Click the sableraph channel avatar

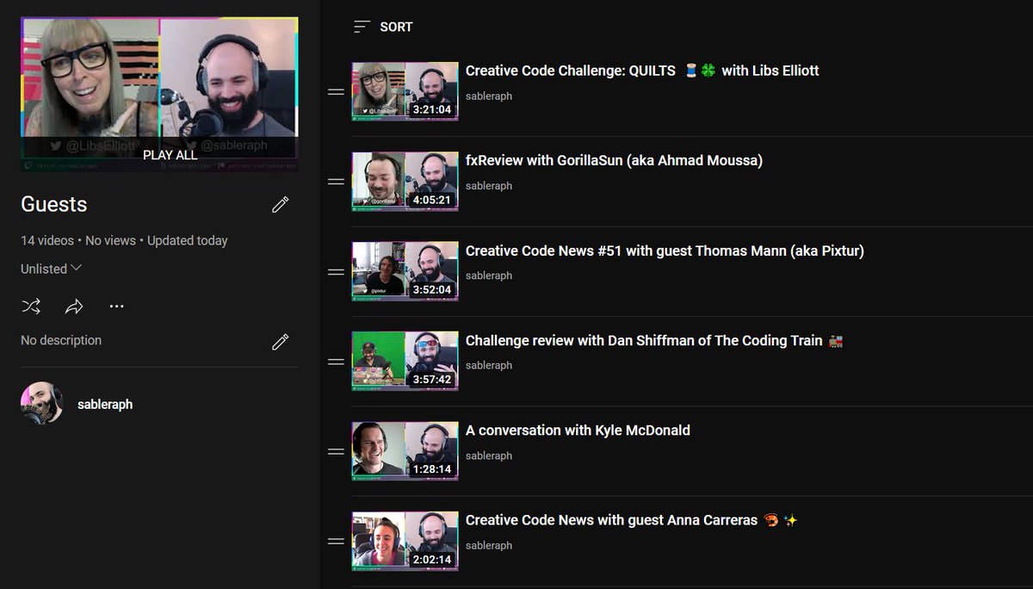point(41,403)
